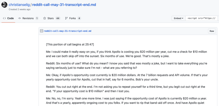Open the Revisions tab
Image resolution: width=219 pixels, height=106 pixels.
click(28, 18)
